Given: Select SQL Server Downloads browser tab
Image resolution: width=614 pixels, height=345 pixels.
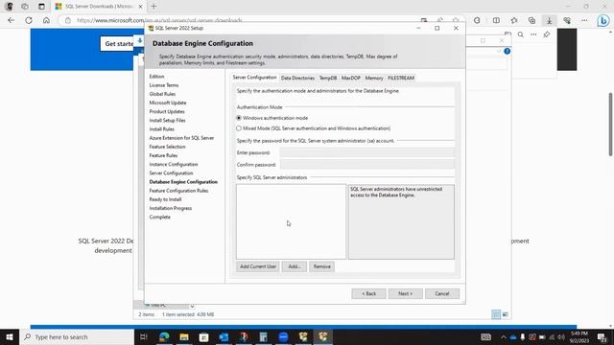Looking at the screenshot, I should tap(98, 7).
